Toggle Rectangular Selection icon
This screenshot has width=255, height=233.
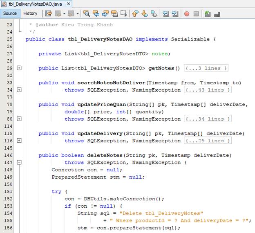point(124,13)
